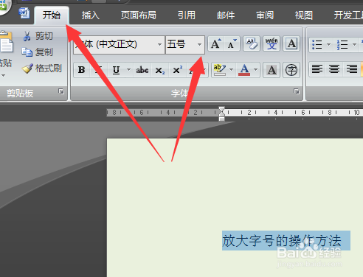363x277 pixels.
Task: Activate 格式刷 Format Painter
Action: pos(42,69)
